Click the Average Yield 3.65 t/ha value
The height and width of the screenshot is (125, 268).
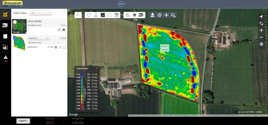[78, 123]
